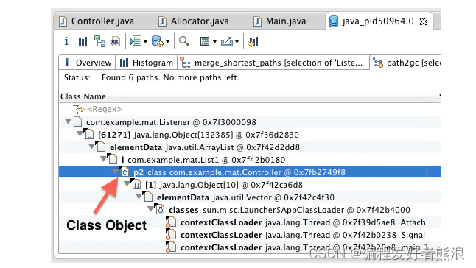
Task: Select row com.example.mat.Listener @ 0x7f3000098
Action: 250,122
